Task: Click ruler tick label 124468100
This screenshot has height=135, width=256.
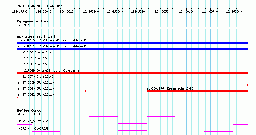Action: pyautogui.click(x=67, y=11)
